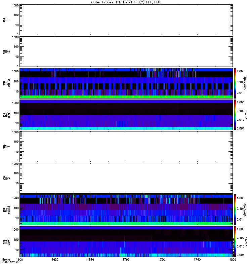
Task: Select the thb fbk scm1 color bar
Action: [x=235, y=115]
